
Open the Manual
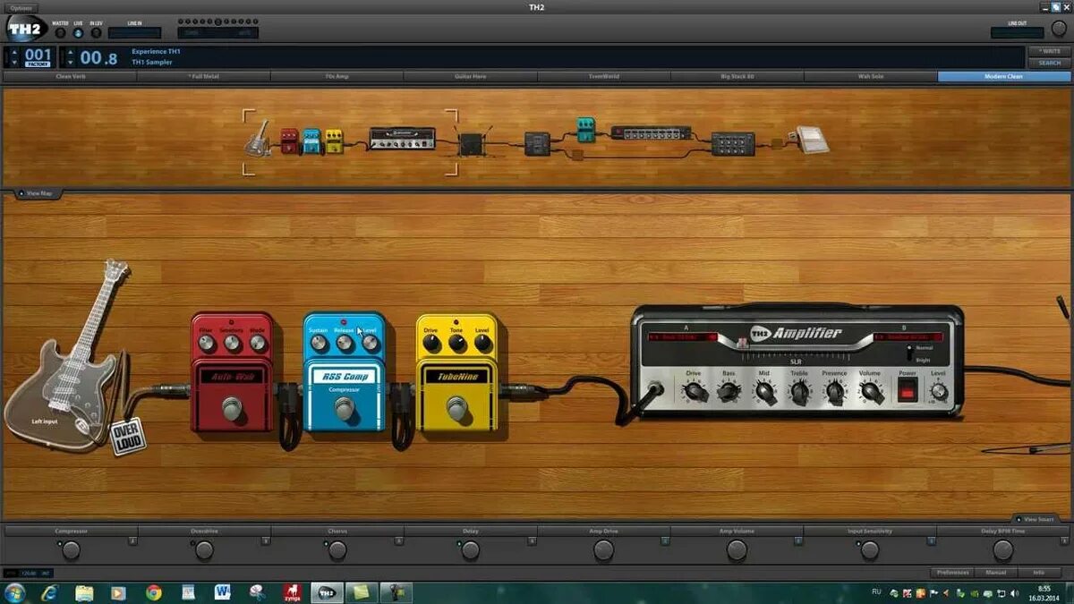click(x=995, y=572)
